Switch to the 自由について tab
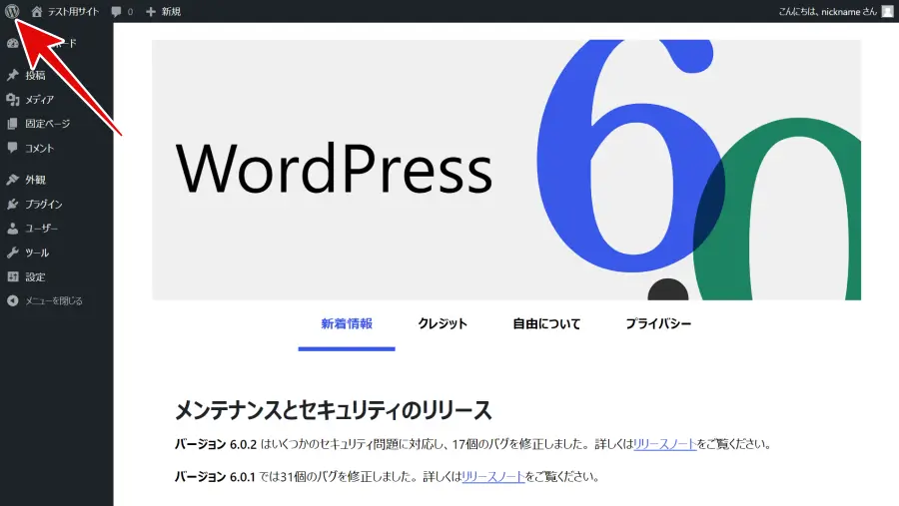This screenshot has width=899, height=506. [x=546, y=323]
